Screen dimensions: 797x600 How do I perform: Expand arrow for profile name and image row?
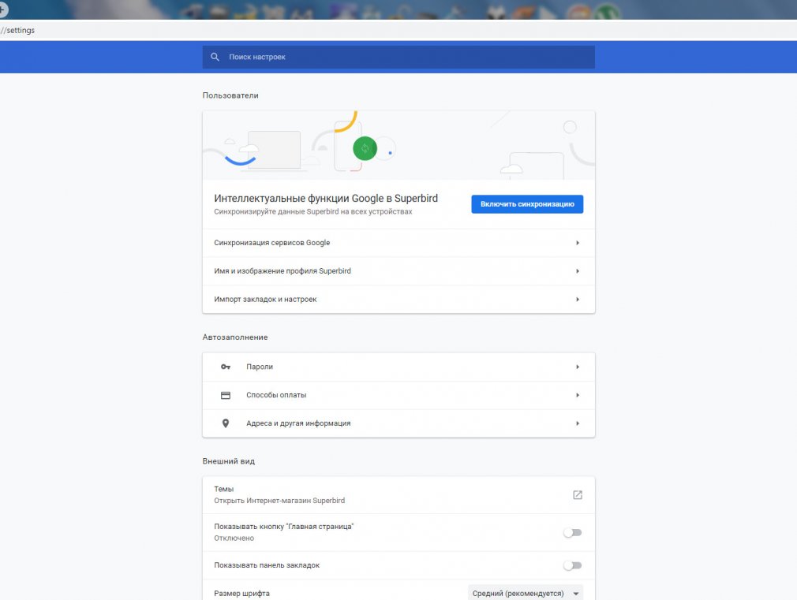(x=578, y=271)
